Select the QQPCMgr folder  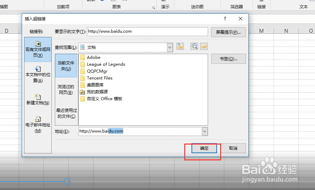94,71
